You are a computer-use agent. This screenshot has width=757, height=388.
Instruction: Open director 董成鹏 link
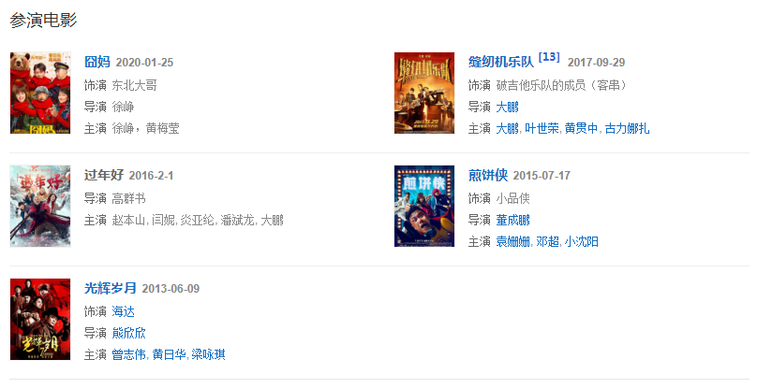(513, 221)
